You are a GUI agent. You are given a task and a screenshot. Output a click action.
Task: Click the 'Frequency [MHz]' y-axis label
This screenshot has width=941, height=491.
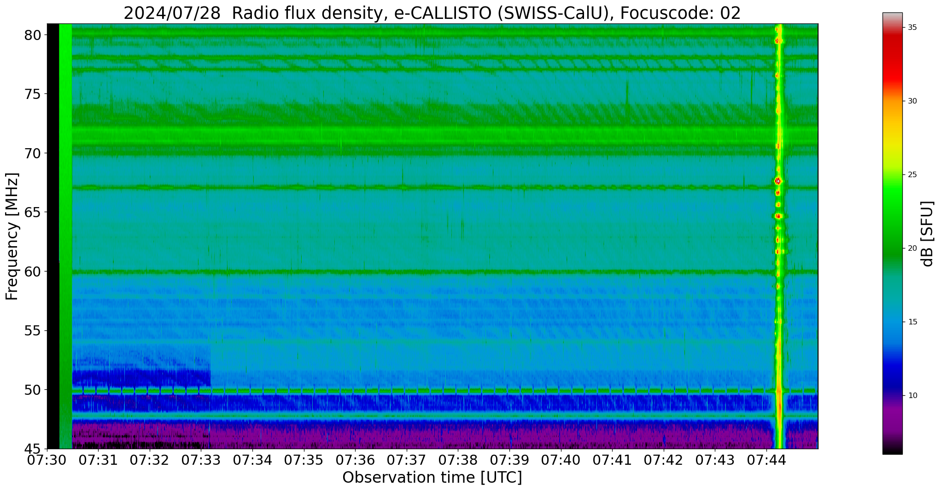(12, 237)
